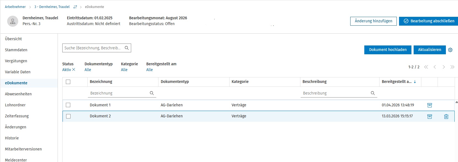
Task: Open table settings gear icon
Action: [450, 50]
